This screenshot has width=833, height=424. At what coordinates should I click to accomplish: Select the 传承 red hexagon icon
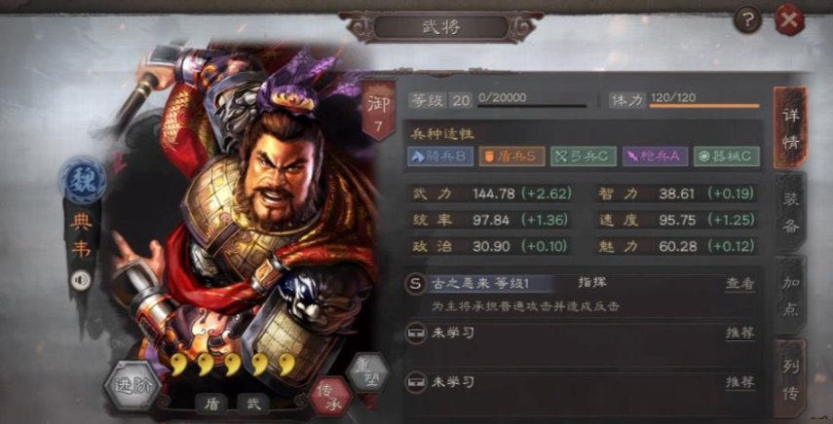(x=330, y=397)
